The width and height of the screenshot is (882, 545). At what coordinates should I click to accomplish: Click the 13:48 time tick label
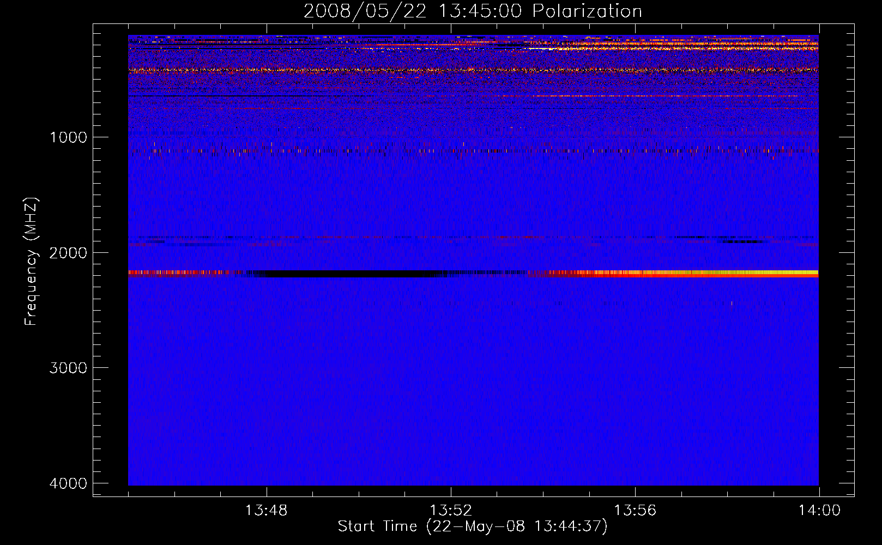266,511
